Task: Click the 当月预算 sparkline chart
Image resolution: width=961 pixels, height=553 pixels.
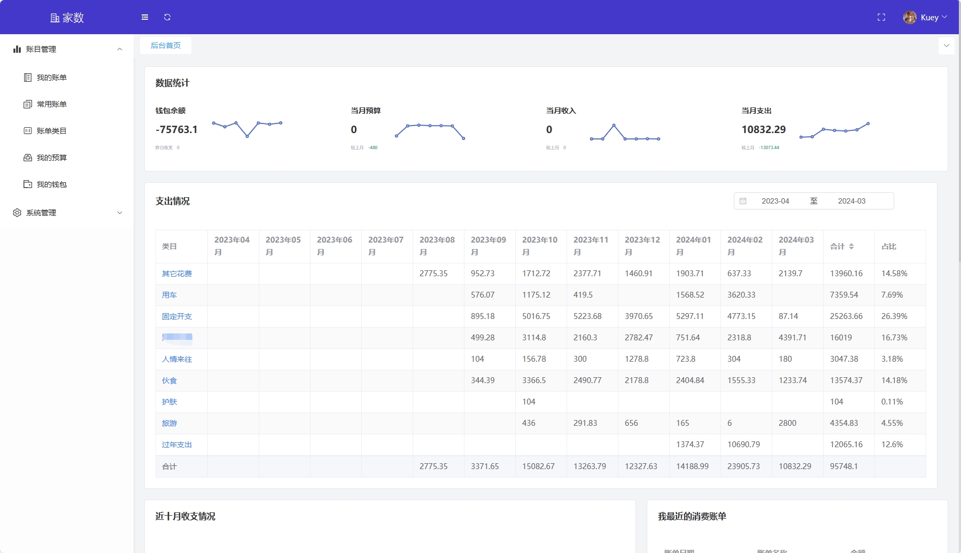Action: coord(430,131)
